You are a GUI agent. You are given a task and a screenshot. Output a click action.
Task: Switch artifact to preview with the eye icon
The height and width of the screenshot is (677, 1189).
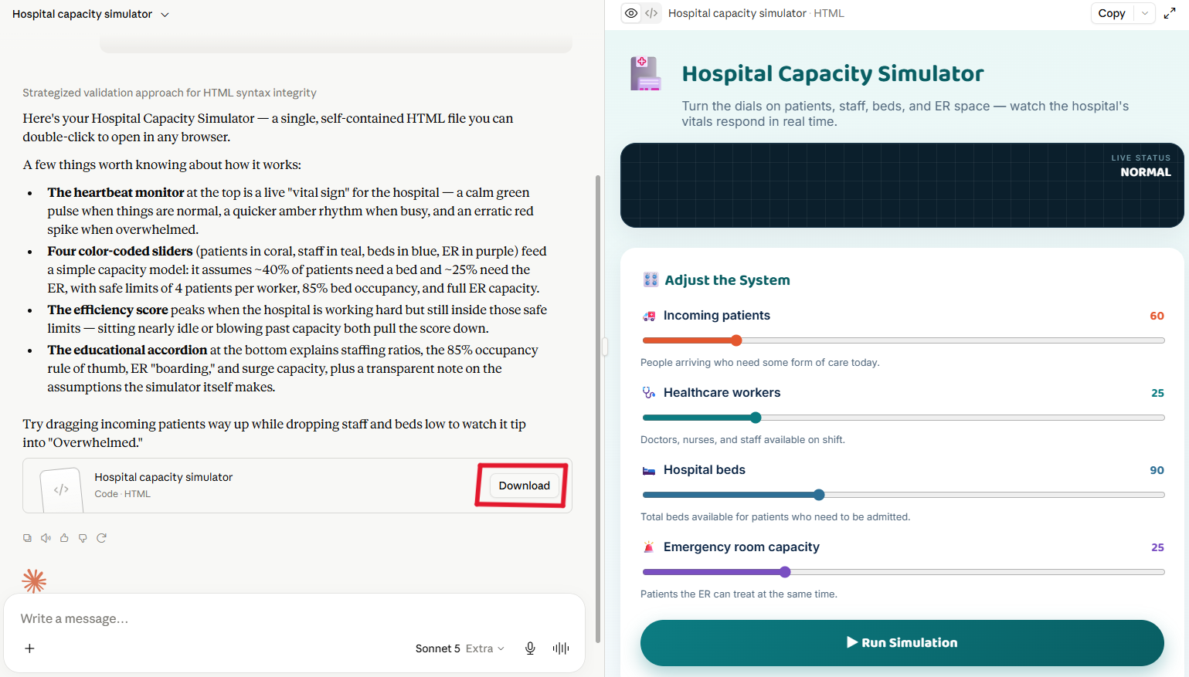coord(631,13)
